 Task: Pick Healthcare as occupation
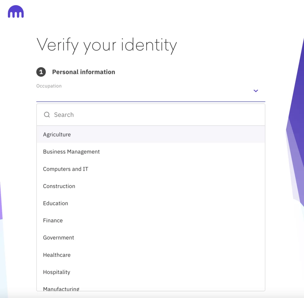pos(57,255)
